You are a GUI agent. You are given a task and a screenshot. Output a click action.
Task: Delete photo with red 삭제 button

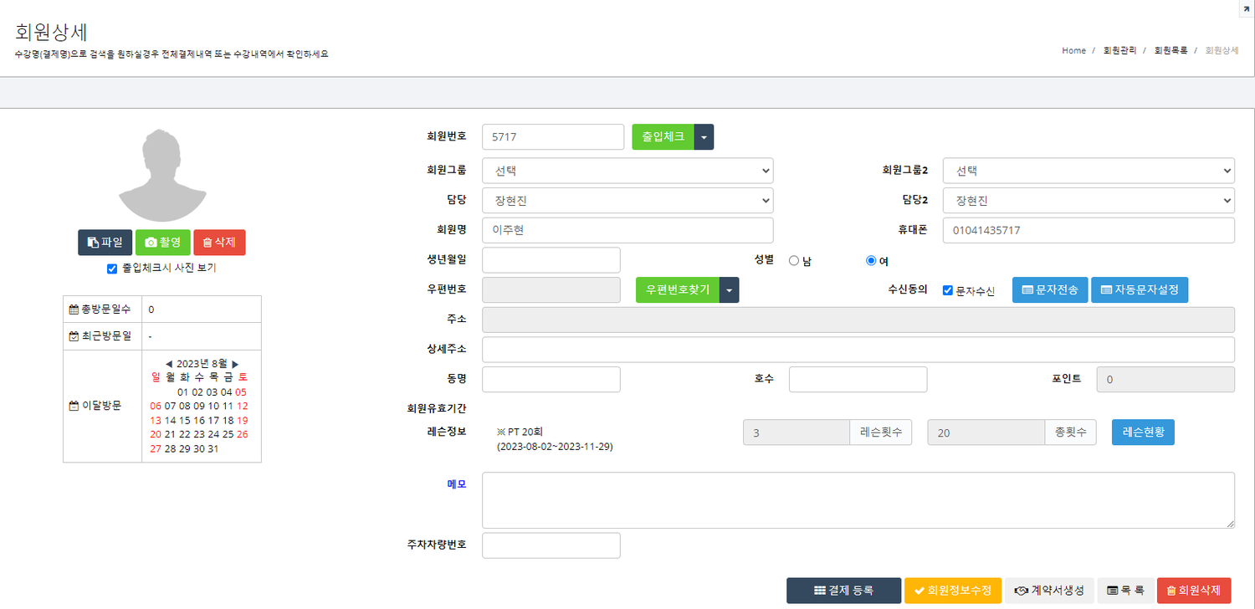click(x=219, y=243)
